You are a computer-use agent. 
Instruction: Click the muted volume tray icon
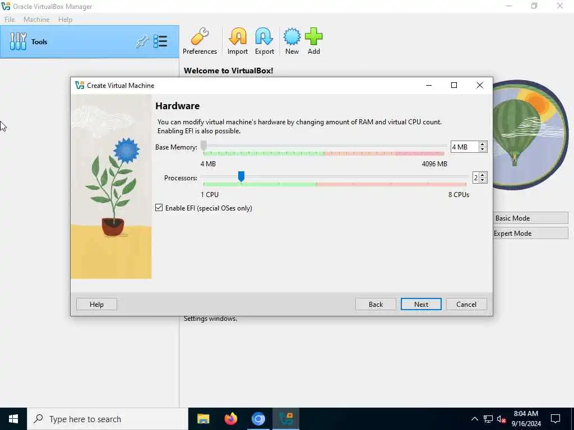point(502,419)
